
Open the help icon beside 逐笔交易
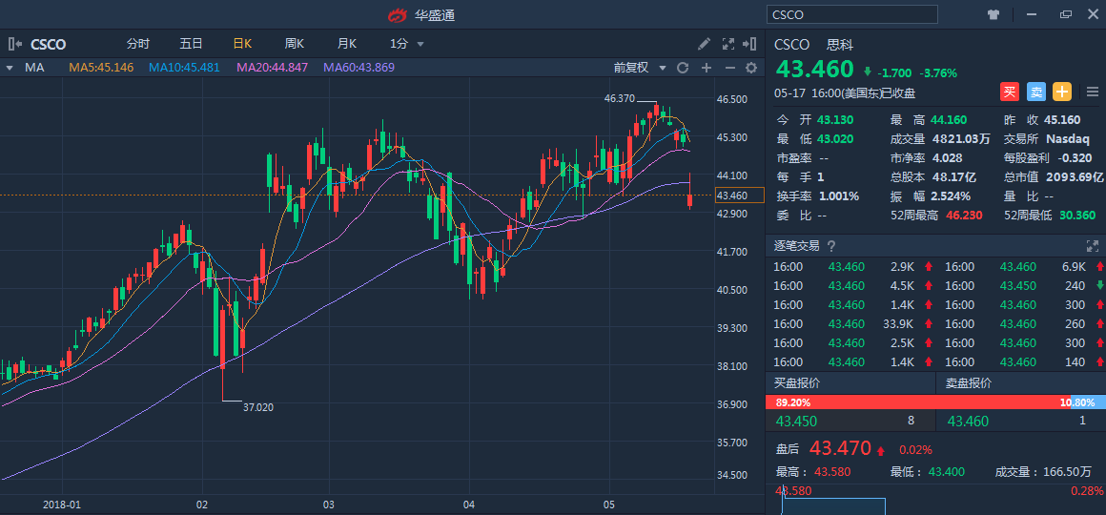coord(831,246)
